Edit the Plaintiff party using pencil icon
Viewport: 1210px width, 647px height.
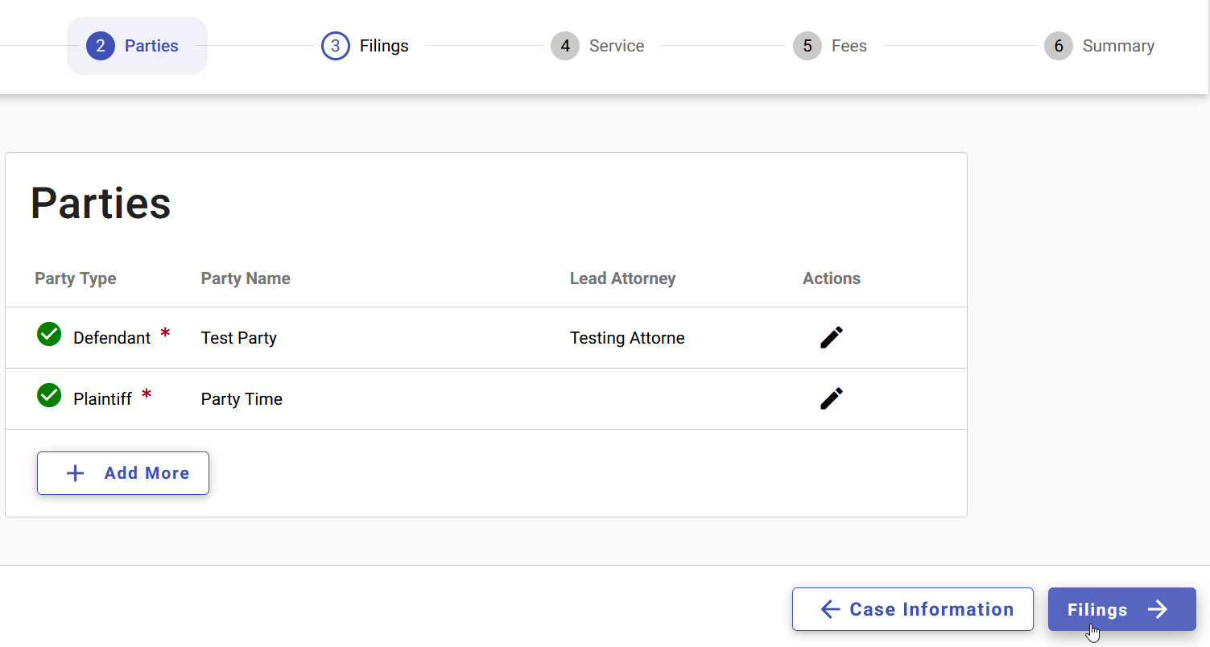832,398
